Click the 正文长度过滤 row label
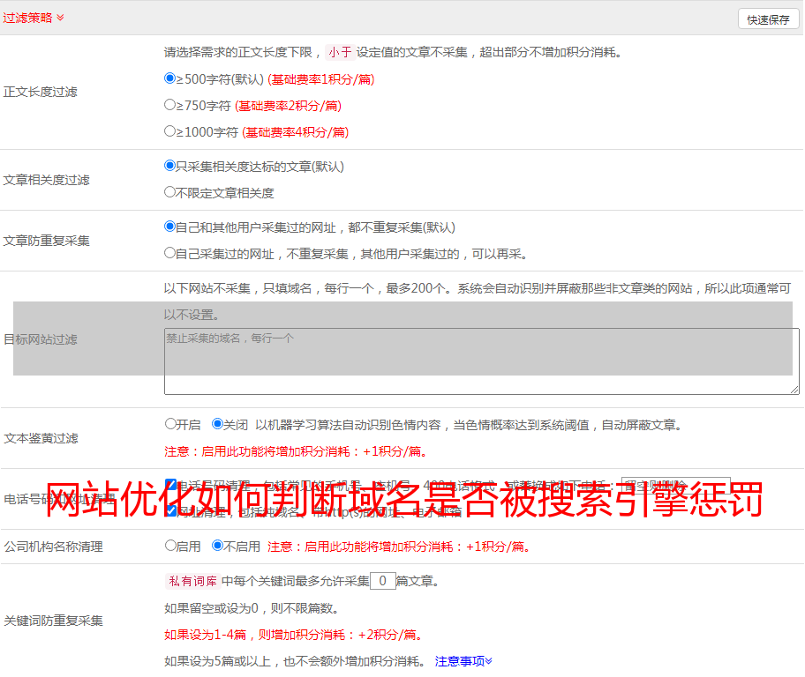Viewport: 805px width, 677px height. point(40,92)
